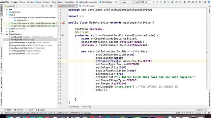This screenshot has width=211, height=118.
Task: Close the MainActivity.java tab
Action: (96, 6)
